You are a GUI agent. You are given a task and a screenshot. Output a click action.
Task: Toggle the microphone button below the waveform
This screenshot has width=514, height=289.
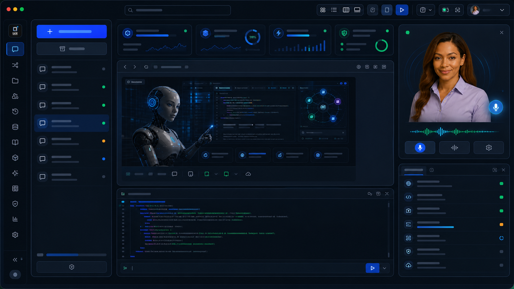pos(420,148)
